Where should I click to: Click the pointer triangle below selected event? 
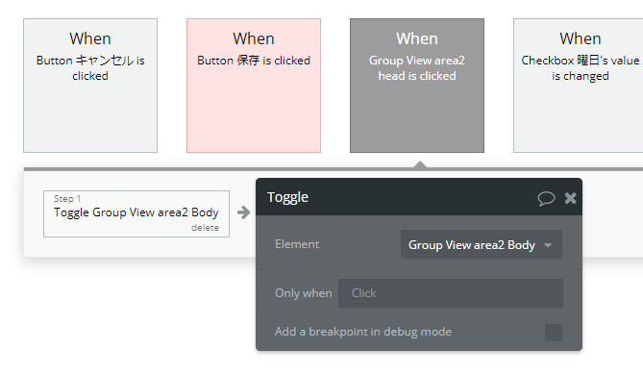coord(420,164)
